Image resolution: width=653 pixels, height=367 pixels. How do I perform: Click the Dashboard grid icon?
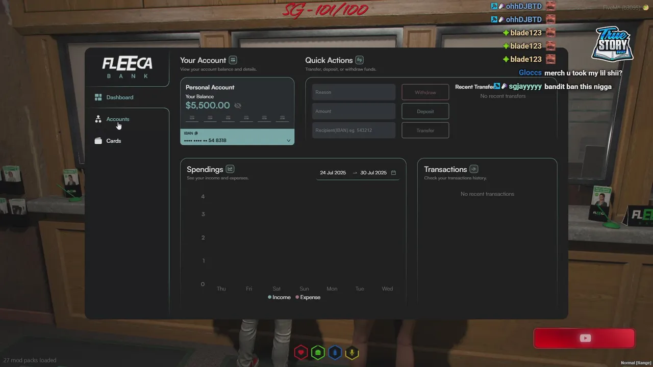98,97
